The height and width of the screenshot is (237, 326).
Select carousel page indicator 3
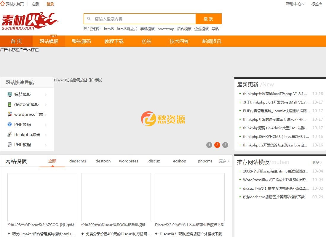(x=225, y=145)
